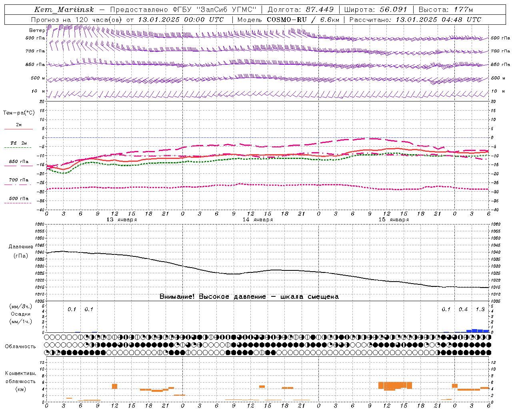This screenshot has width=512, height=409.
Task: Click the station name Kem_Mariinsk in the header
Action: [64, 10]
